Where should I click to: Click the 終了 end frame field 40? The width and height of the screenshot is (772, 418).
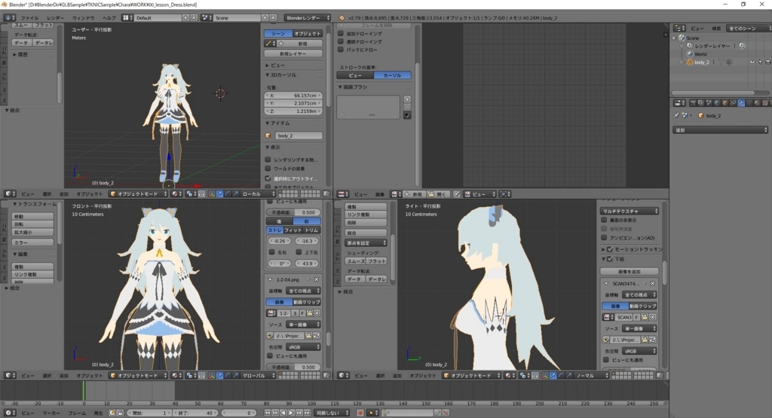point(196,413)
